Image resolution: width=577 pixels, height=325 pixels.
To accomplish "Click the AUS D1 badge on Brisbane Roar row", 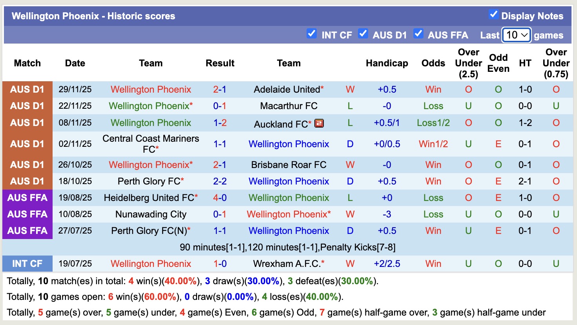I will coord(27,164).
